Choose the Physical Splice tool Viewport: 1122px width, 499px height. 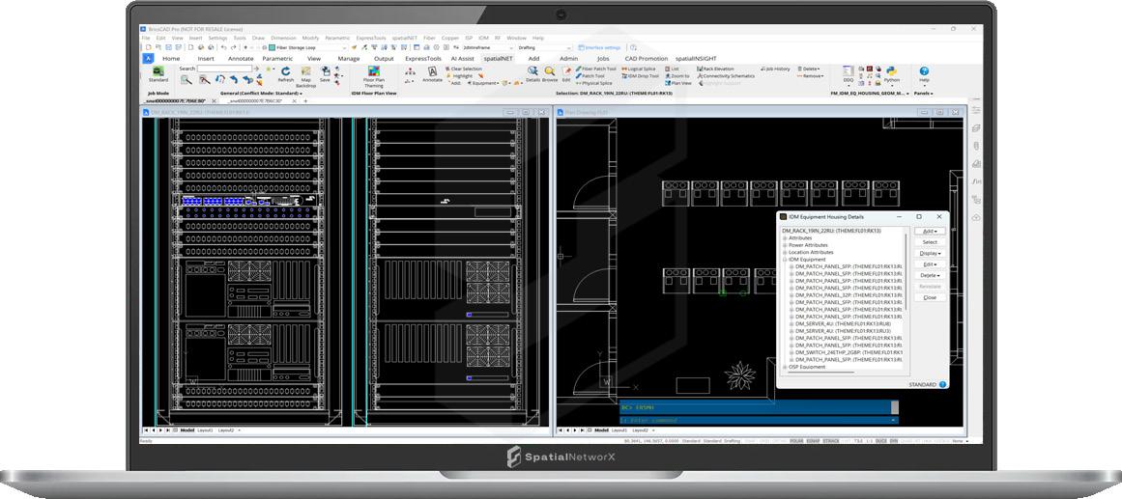coord(594,83)
